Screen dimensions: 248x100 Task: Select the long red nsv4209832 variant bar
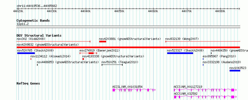click(128, 47)
